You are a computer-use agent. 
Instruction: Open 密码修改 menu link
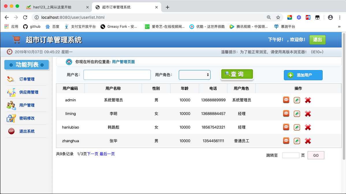point(27,118)
